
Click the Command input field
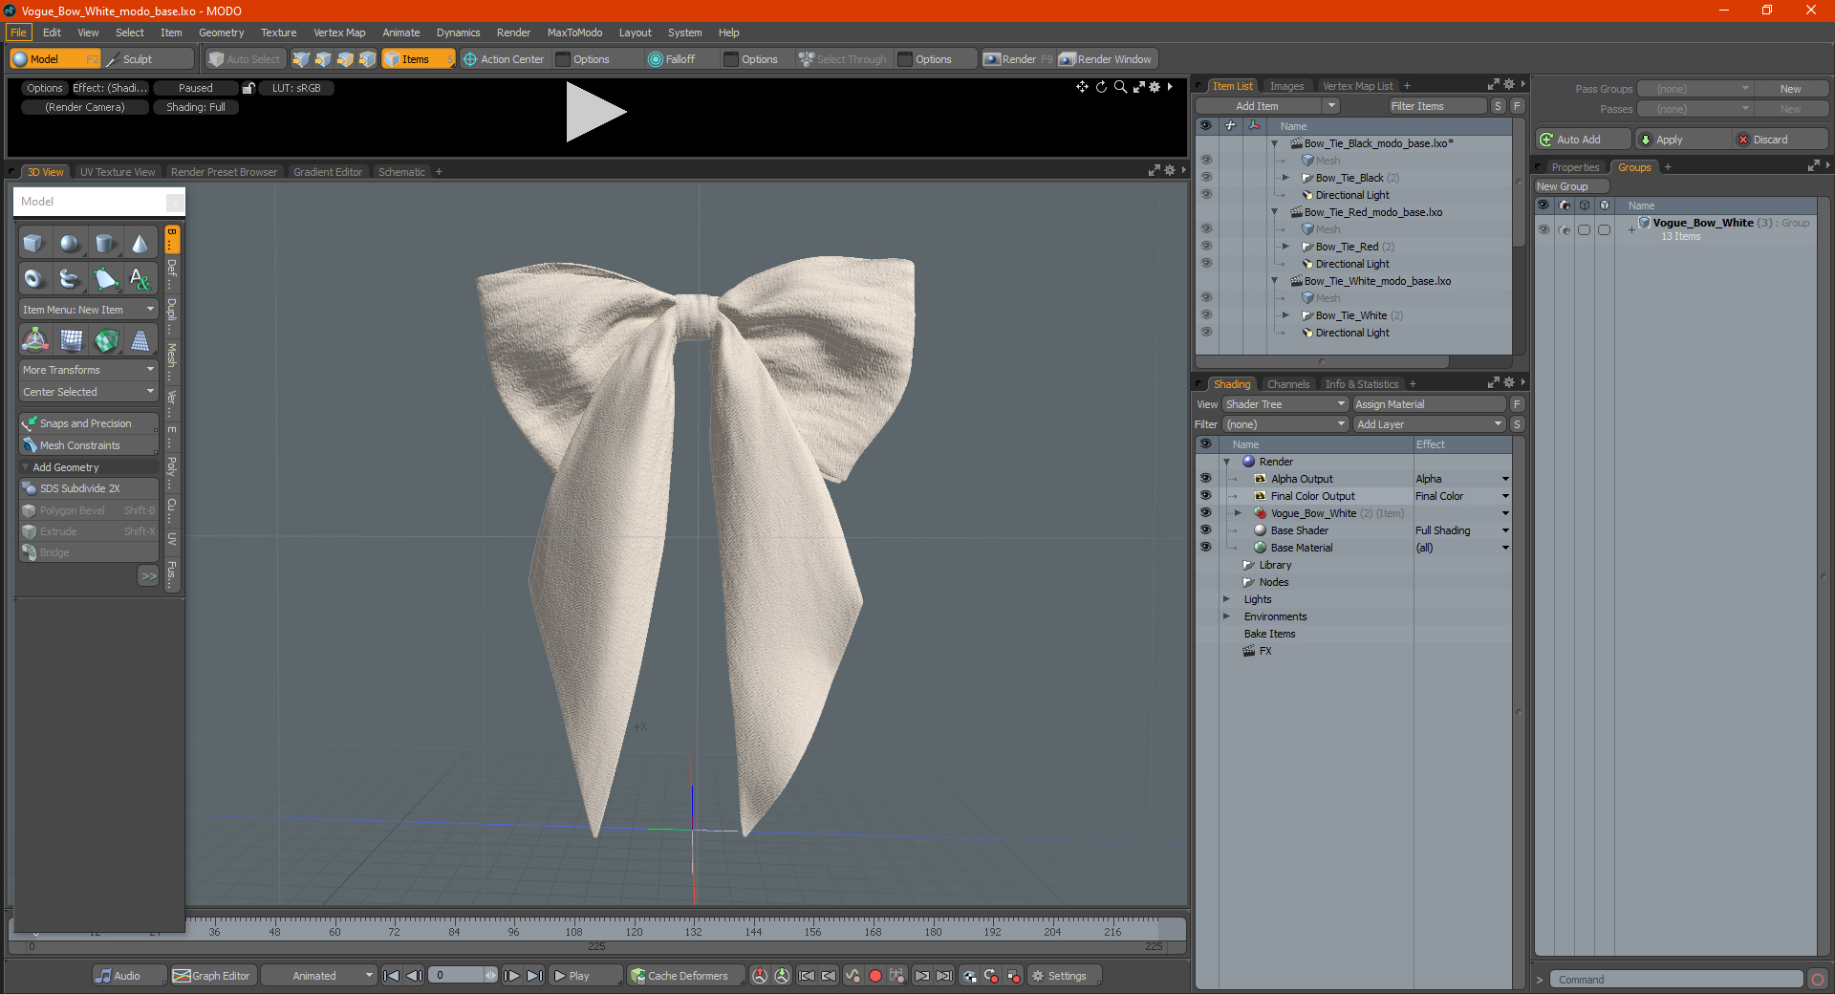pos(1677,980)
